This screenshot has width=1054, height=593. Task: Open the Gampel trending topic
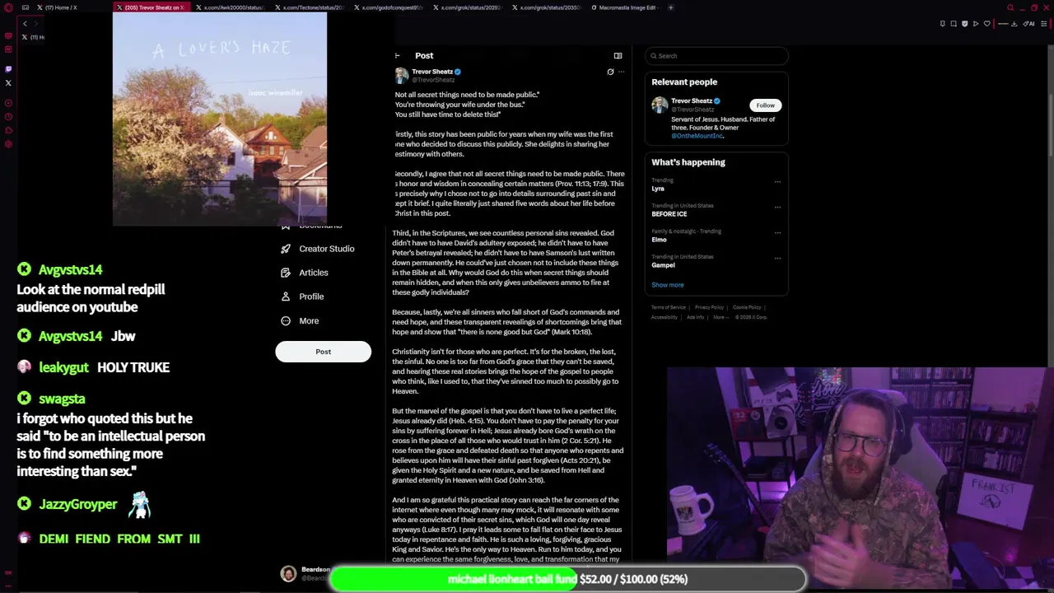coord(663,265)
